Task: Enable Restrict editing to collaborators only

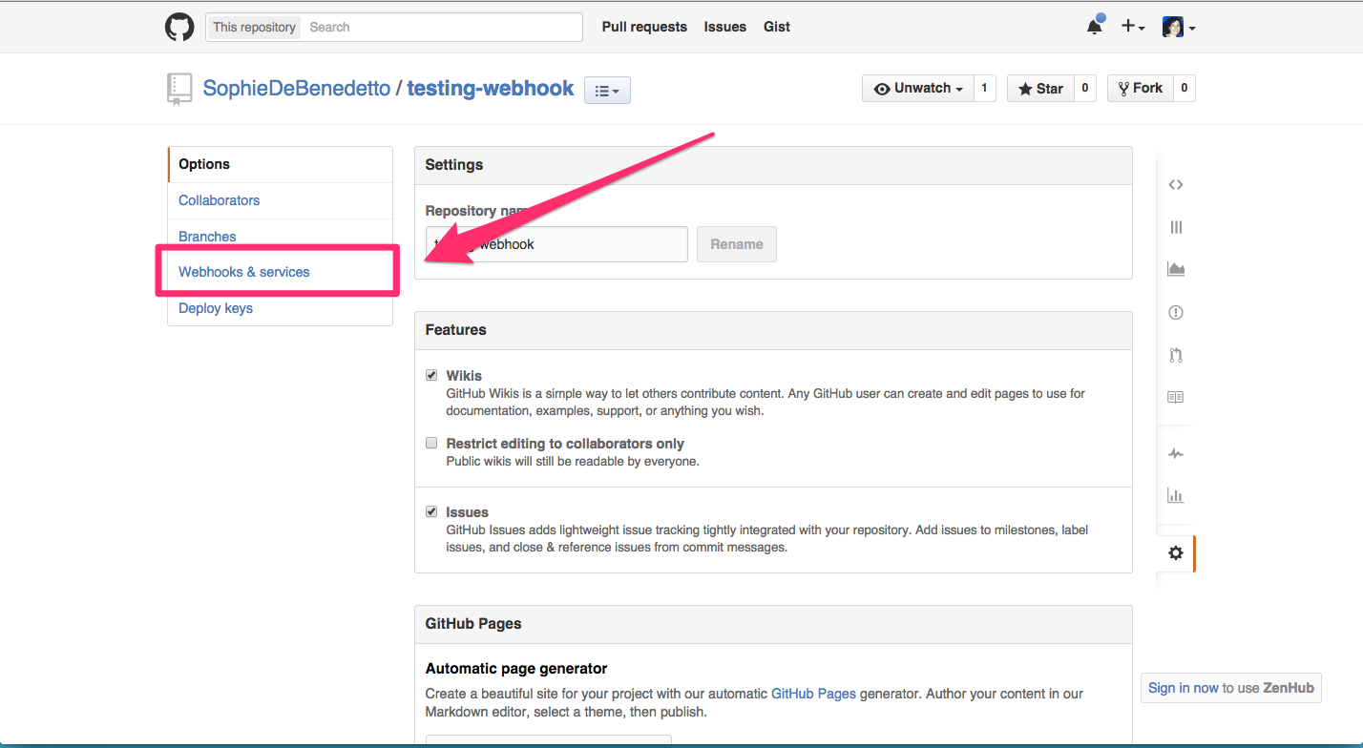Action: pyautogui.click(x=431, y=444)
